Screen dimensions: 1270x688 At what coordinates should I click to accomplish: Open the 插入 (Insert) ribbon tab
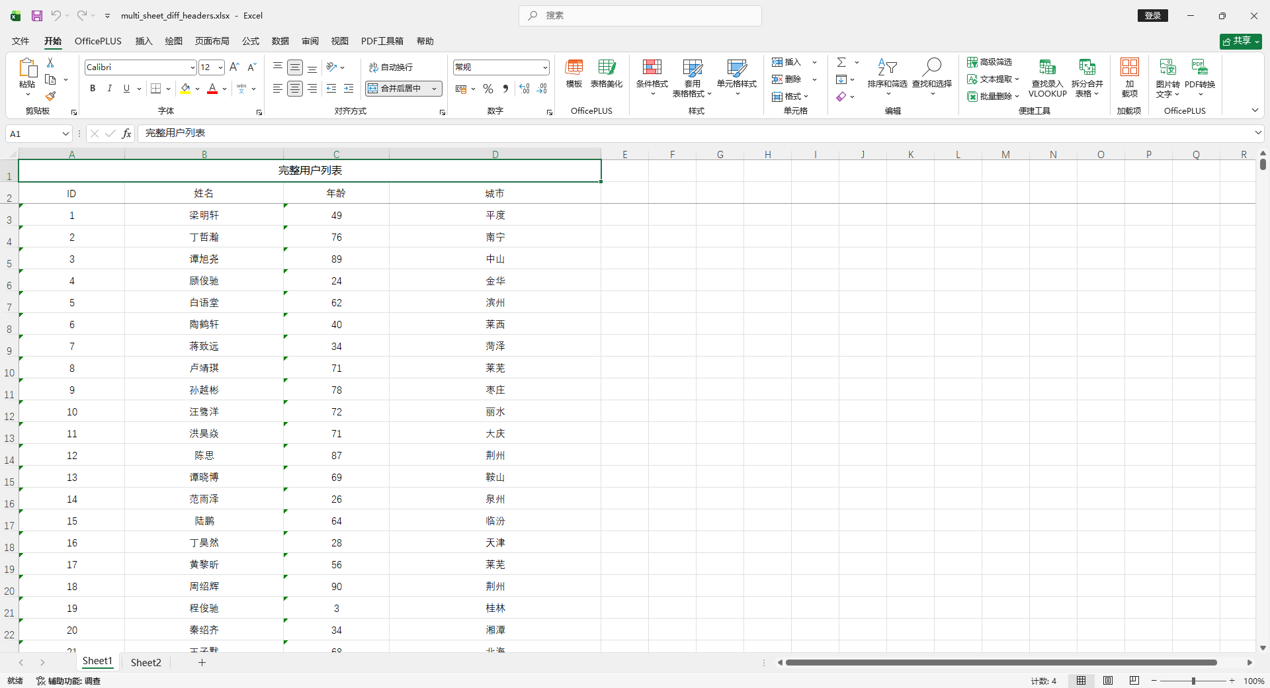(x=144, y=41)
